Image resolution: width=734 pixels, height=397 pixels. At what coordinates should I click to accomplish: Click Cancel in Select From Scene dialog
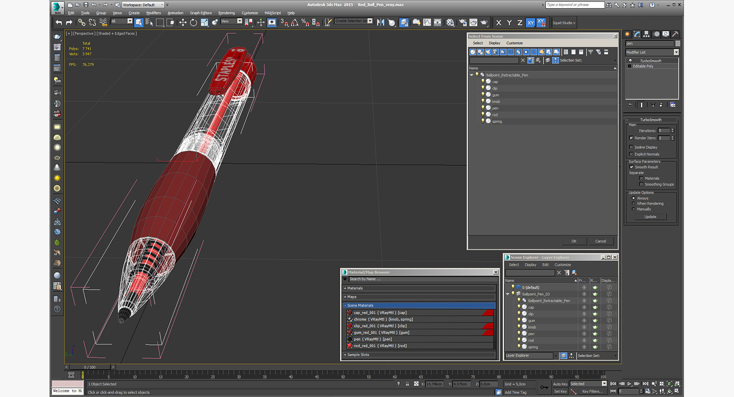pos(601,241)
